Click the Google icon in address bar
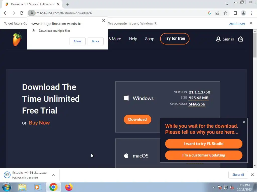Screen dimensions: 257x192 (209, 13)
